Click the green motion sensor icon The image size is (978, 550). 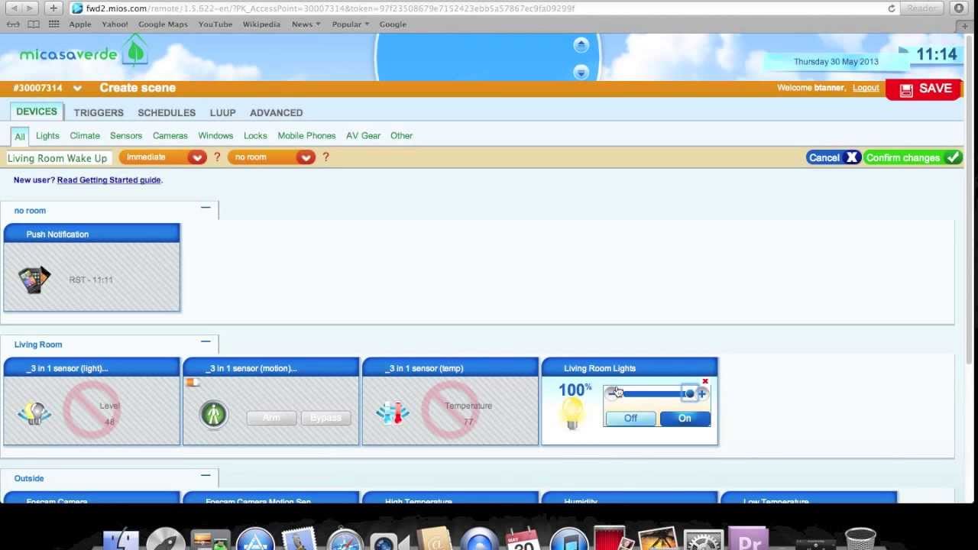point(214,414)
